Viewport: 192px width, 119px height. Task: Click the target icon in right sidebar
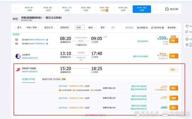[187, 45]
